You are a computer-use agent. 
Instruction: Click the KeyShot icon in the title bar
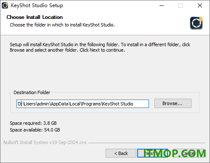5,5
